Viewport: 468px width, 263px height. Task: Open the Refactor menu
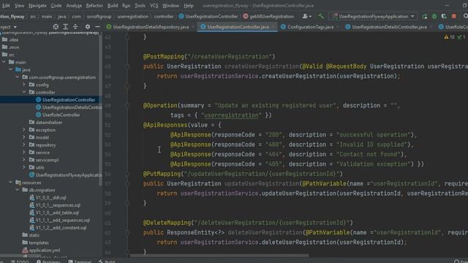pyautogui.click(x=94, y=6)
